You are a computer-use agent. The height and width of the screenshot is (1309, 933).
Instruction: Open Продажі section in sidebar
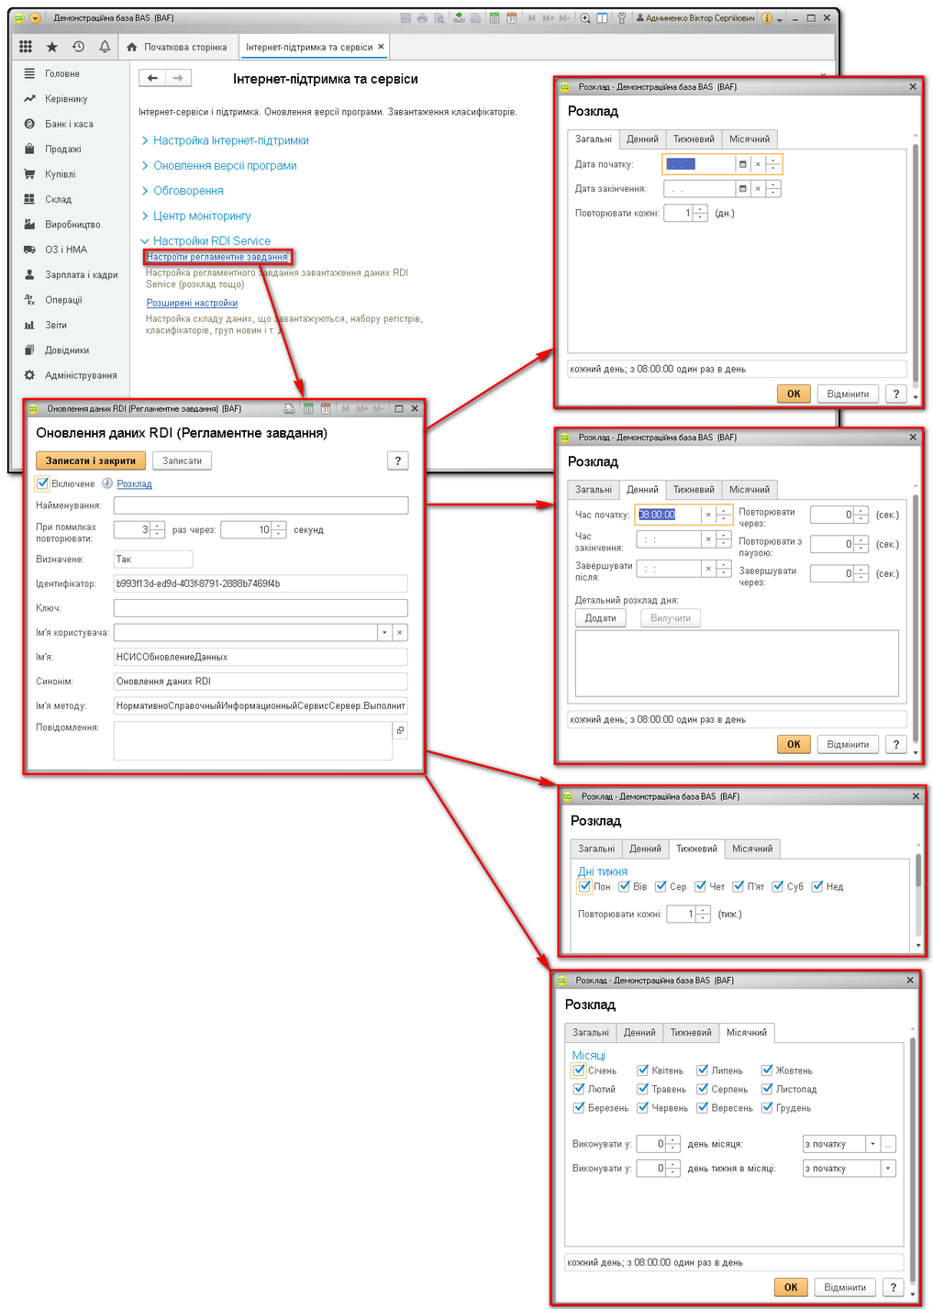click(x=62, y=149)
